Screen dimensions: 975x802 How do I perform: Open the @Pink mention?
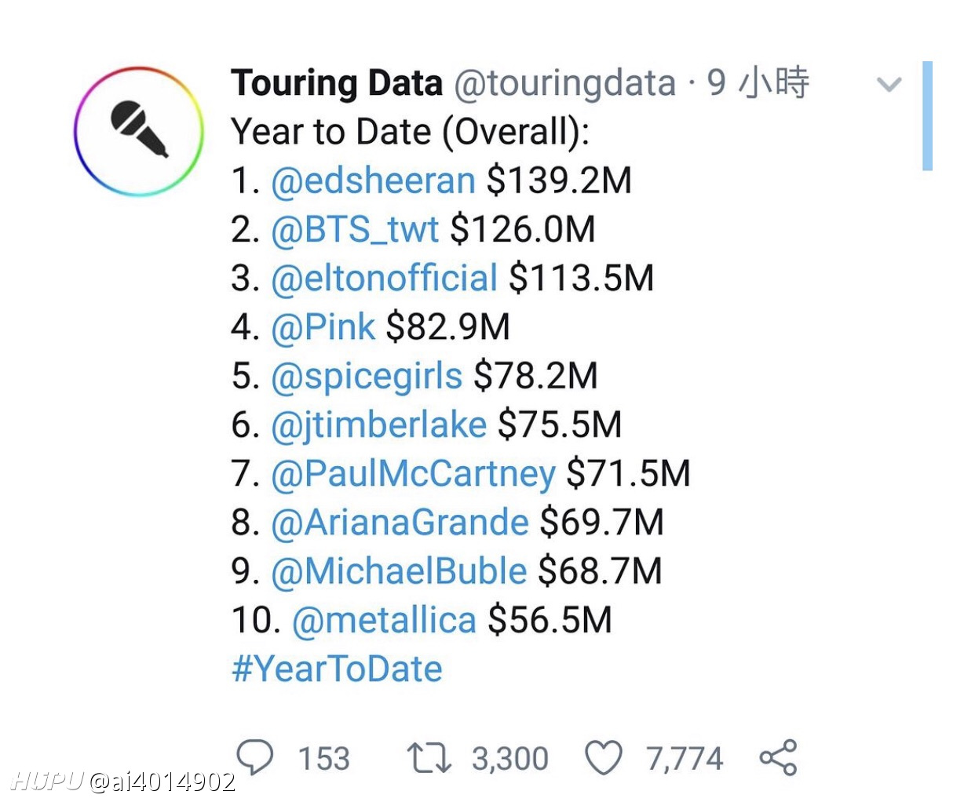[x=323, y=326]
